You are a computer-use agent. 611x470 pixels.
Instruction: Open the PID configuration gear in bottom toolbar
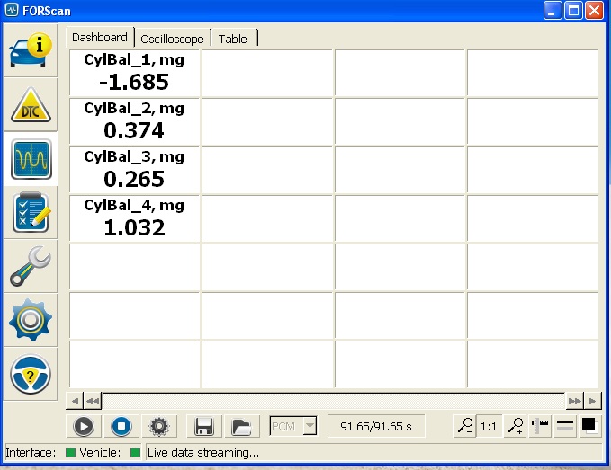pyautogui.click(x=159, y=426)
